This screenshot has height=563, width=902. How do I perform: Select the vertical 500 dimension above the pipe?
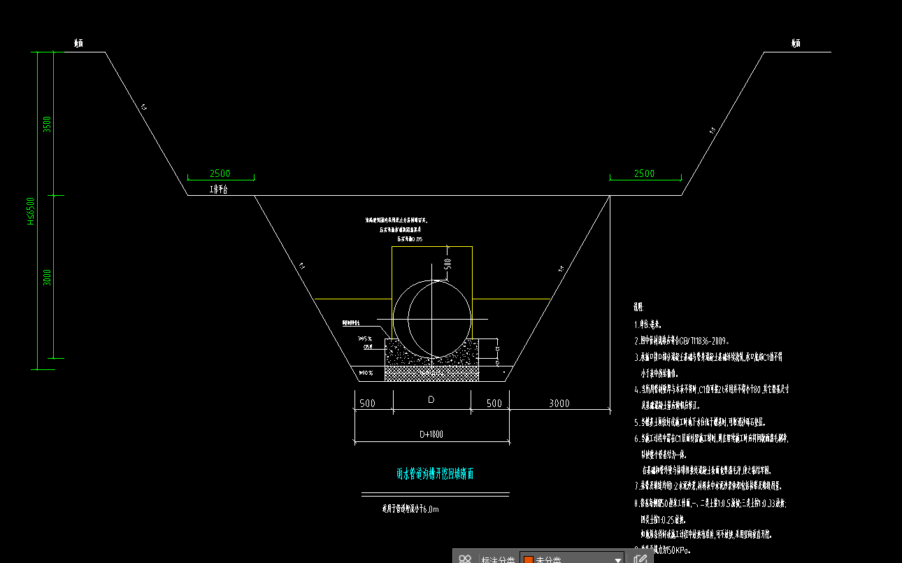tap(448, 264)
